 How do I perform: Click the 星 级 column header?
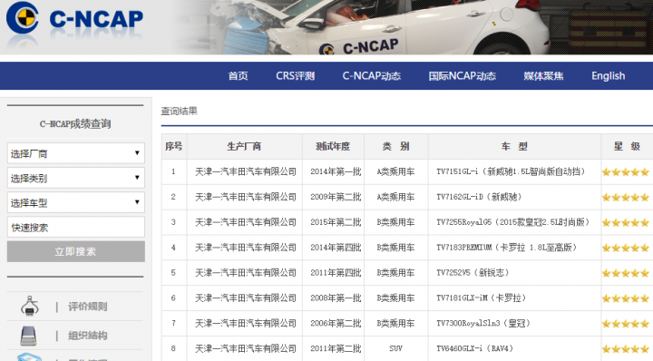(627, 147)
